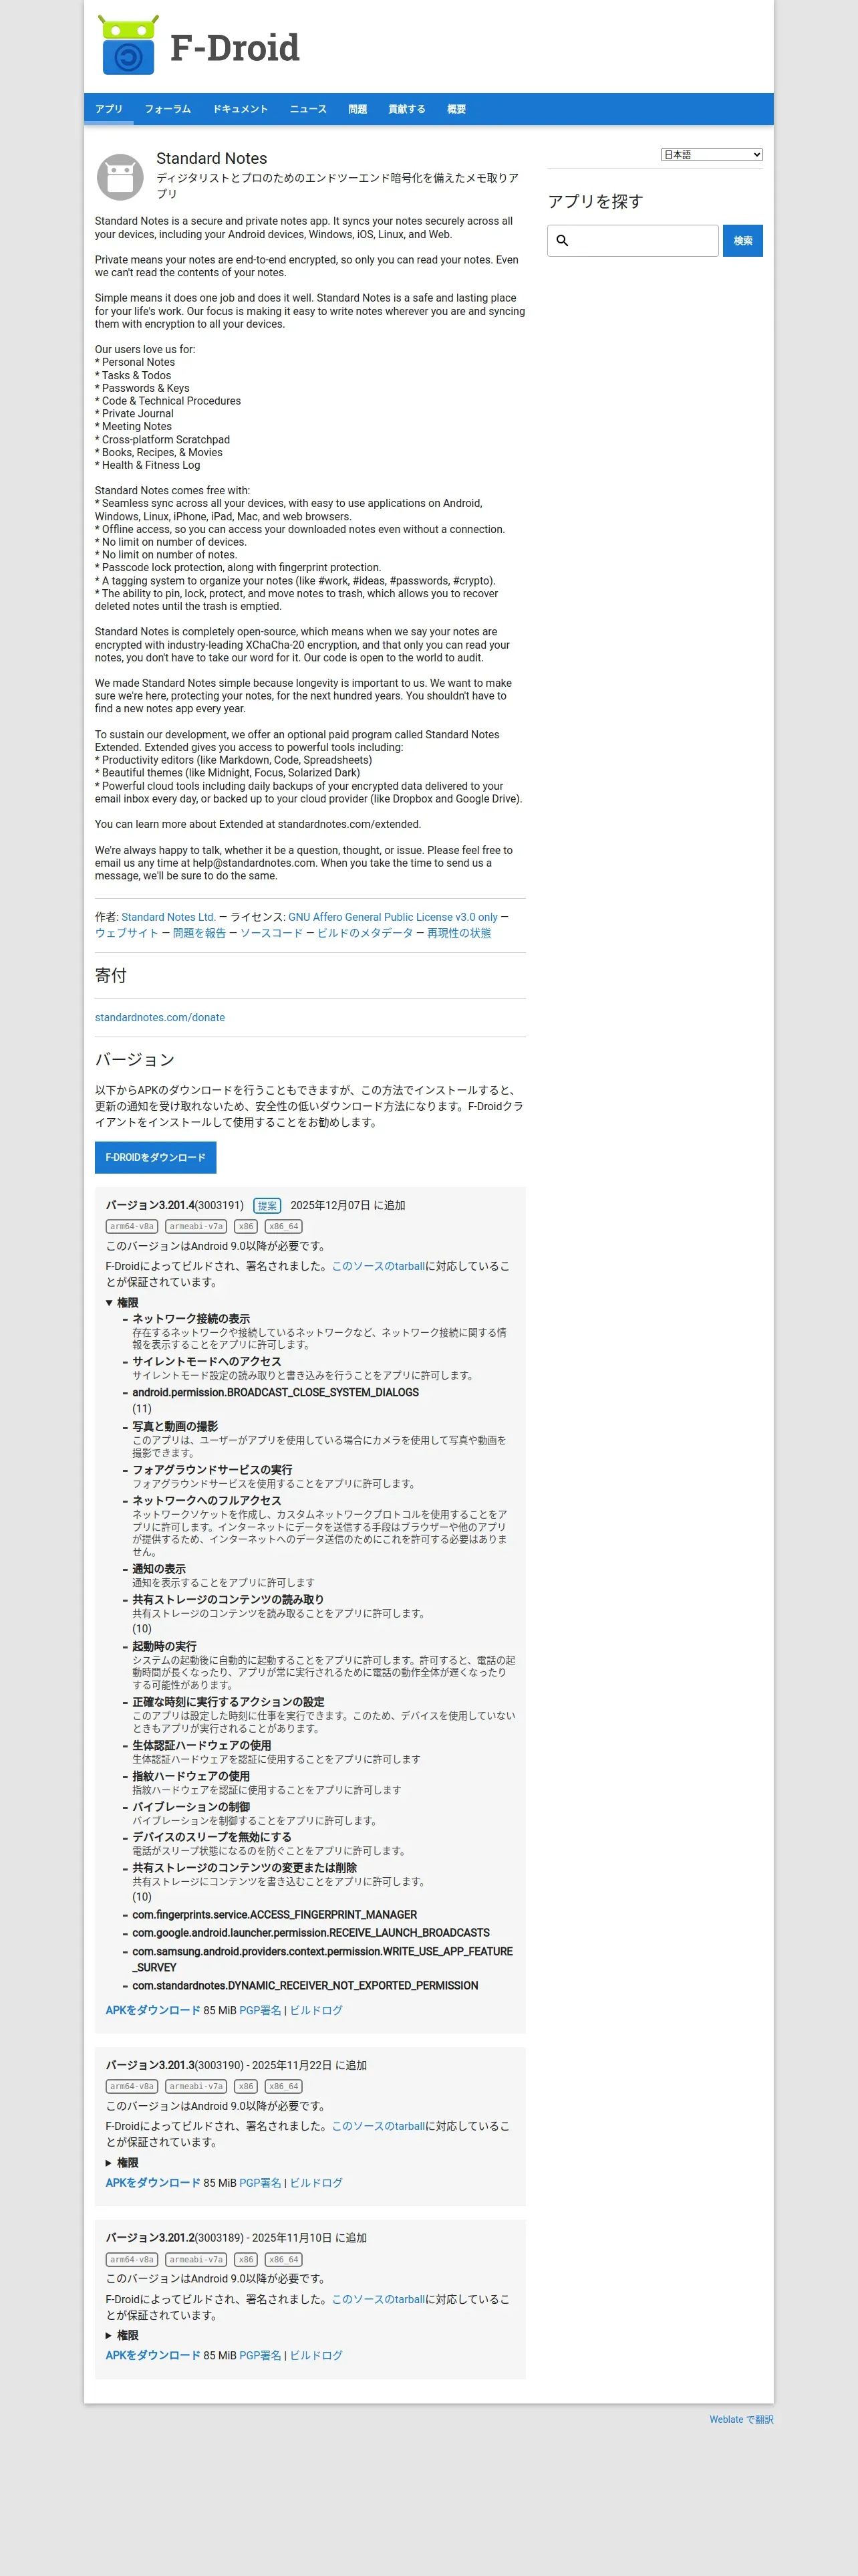The image size is (858, 2576).
Task: Click the F-Droid title text in header
Action: (235, 47)
